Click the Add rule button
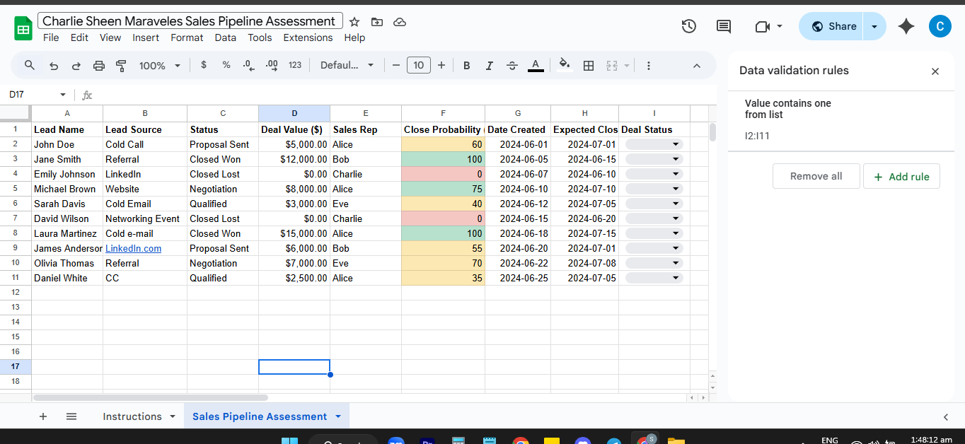965x444 pixels. point(901,176)
